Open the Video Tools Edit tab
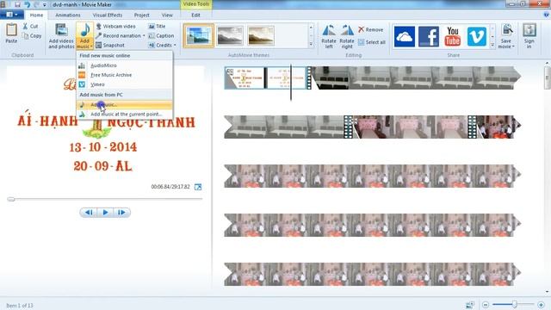The height and width of the screenshot is (310, 551). click(195, 15)
